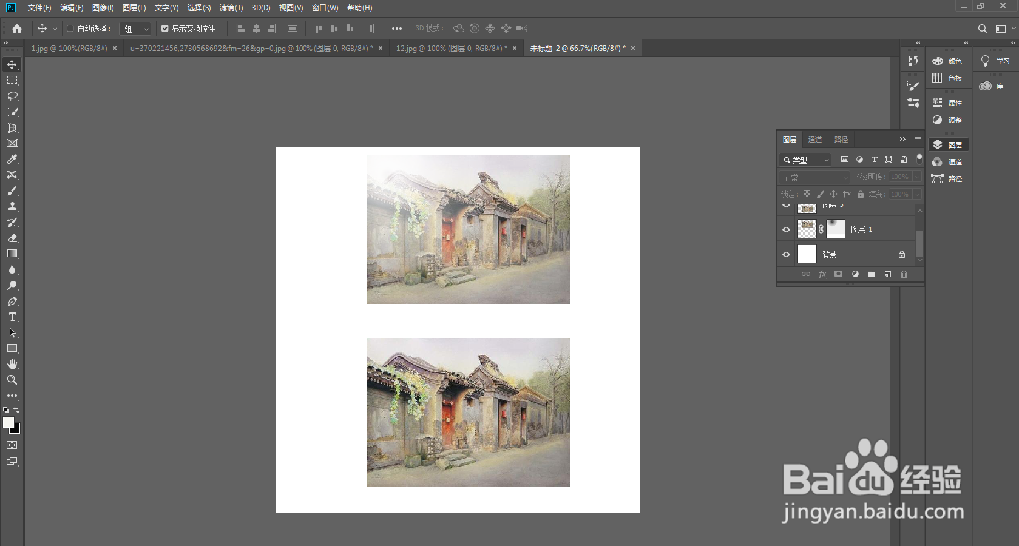This screenshot has width=1019, height=546.
Task: Select the Healing Brush tool
Action: pos(12,175)
